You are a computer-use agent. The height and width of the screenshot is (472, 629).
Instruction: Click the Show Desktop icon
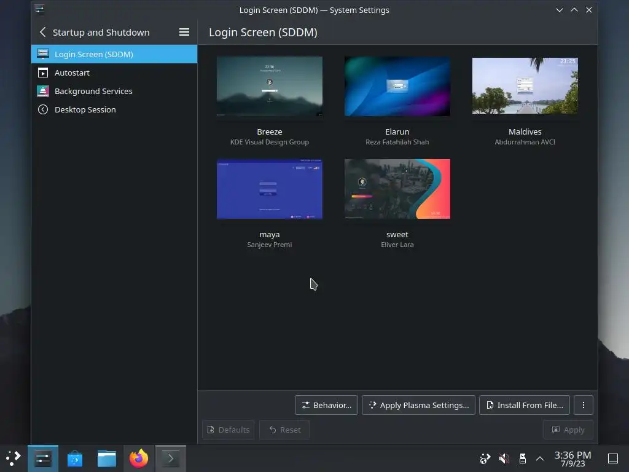pyautogui.click(x=613, y=458)
